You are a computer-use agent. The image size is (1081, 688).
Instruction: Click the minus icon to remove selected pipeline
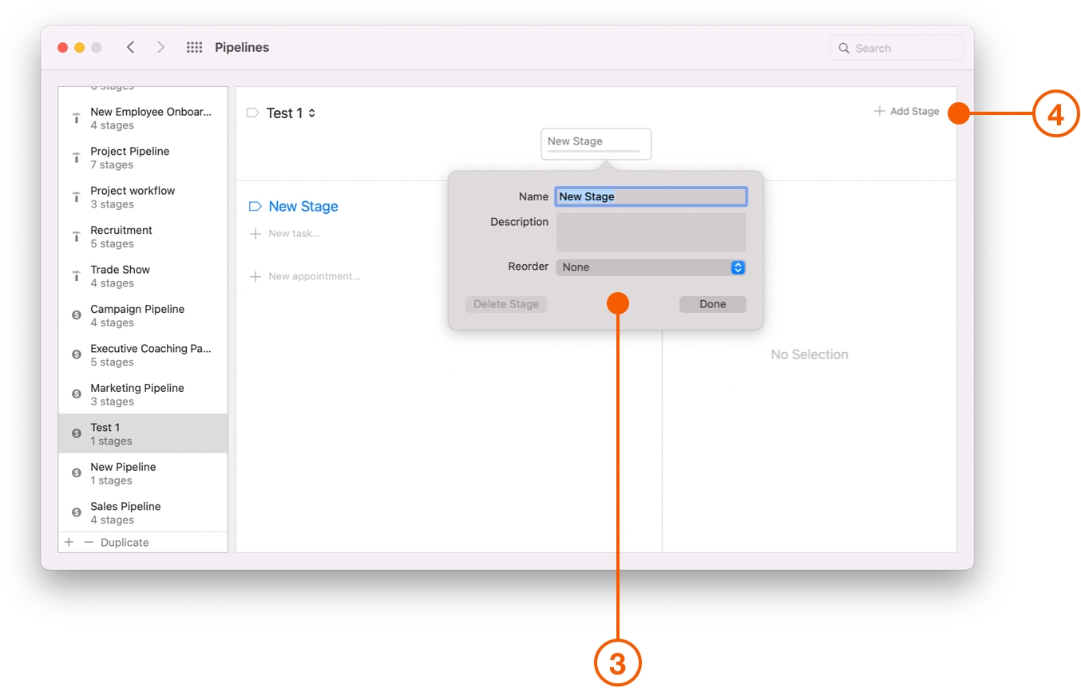pyautogui.click(x=88, y=542)
